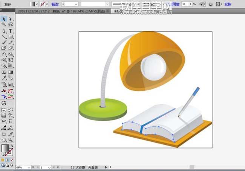This screenshot has height=171, width=245.
Task: Open stroke weight dropdown
Action: pyautogui.click(x=76, y=4)
